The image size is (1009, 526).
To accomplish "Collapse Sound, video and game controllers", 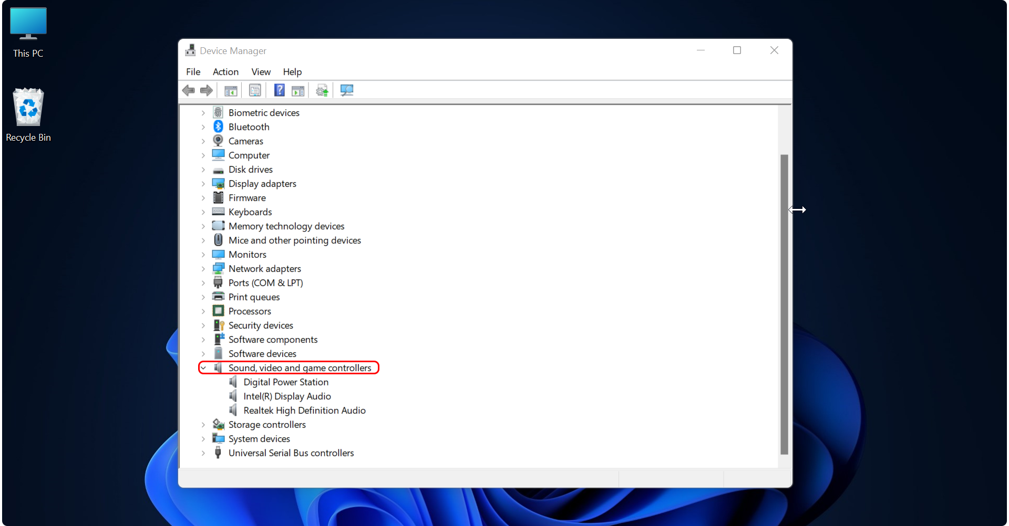I will tap(203, 368).
